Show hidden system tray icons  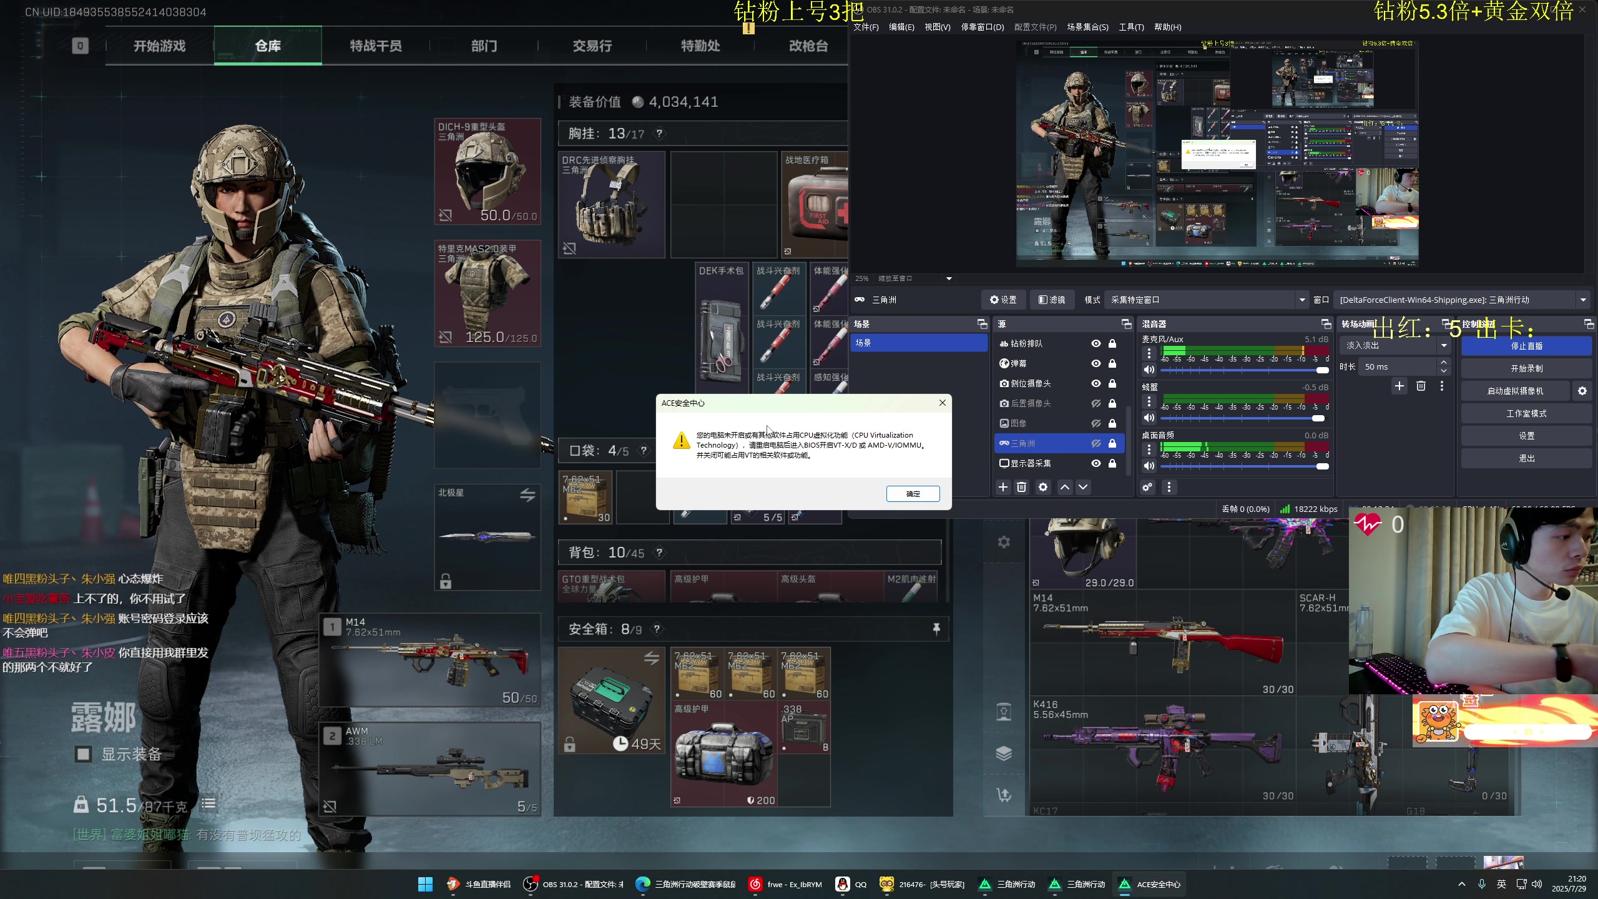1461,884
